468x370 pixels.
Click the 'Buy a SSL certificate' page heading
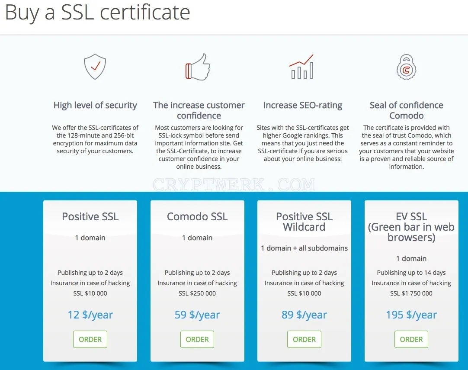(x=98, y=13)
